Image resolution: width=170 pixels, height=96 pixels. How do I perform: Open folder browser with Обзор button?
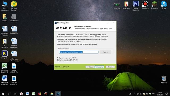click(105, 52)
